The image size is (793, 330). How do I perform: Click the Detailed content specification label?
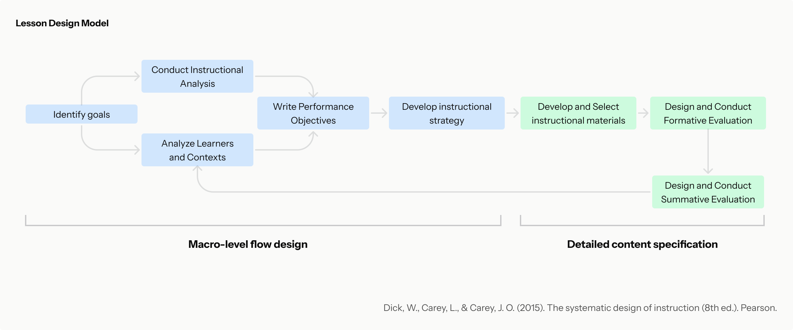[642, 244]
